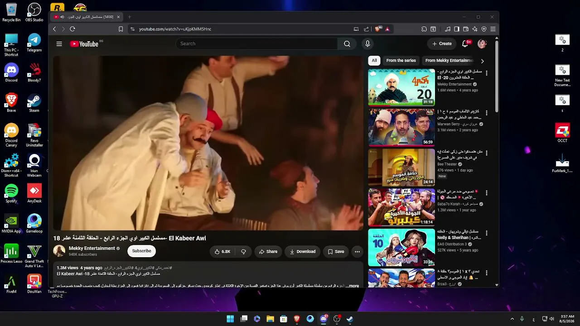Bookmark this page in Brave
The width and height of the screenshot is (580, 326).
pos(121,29)
